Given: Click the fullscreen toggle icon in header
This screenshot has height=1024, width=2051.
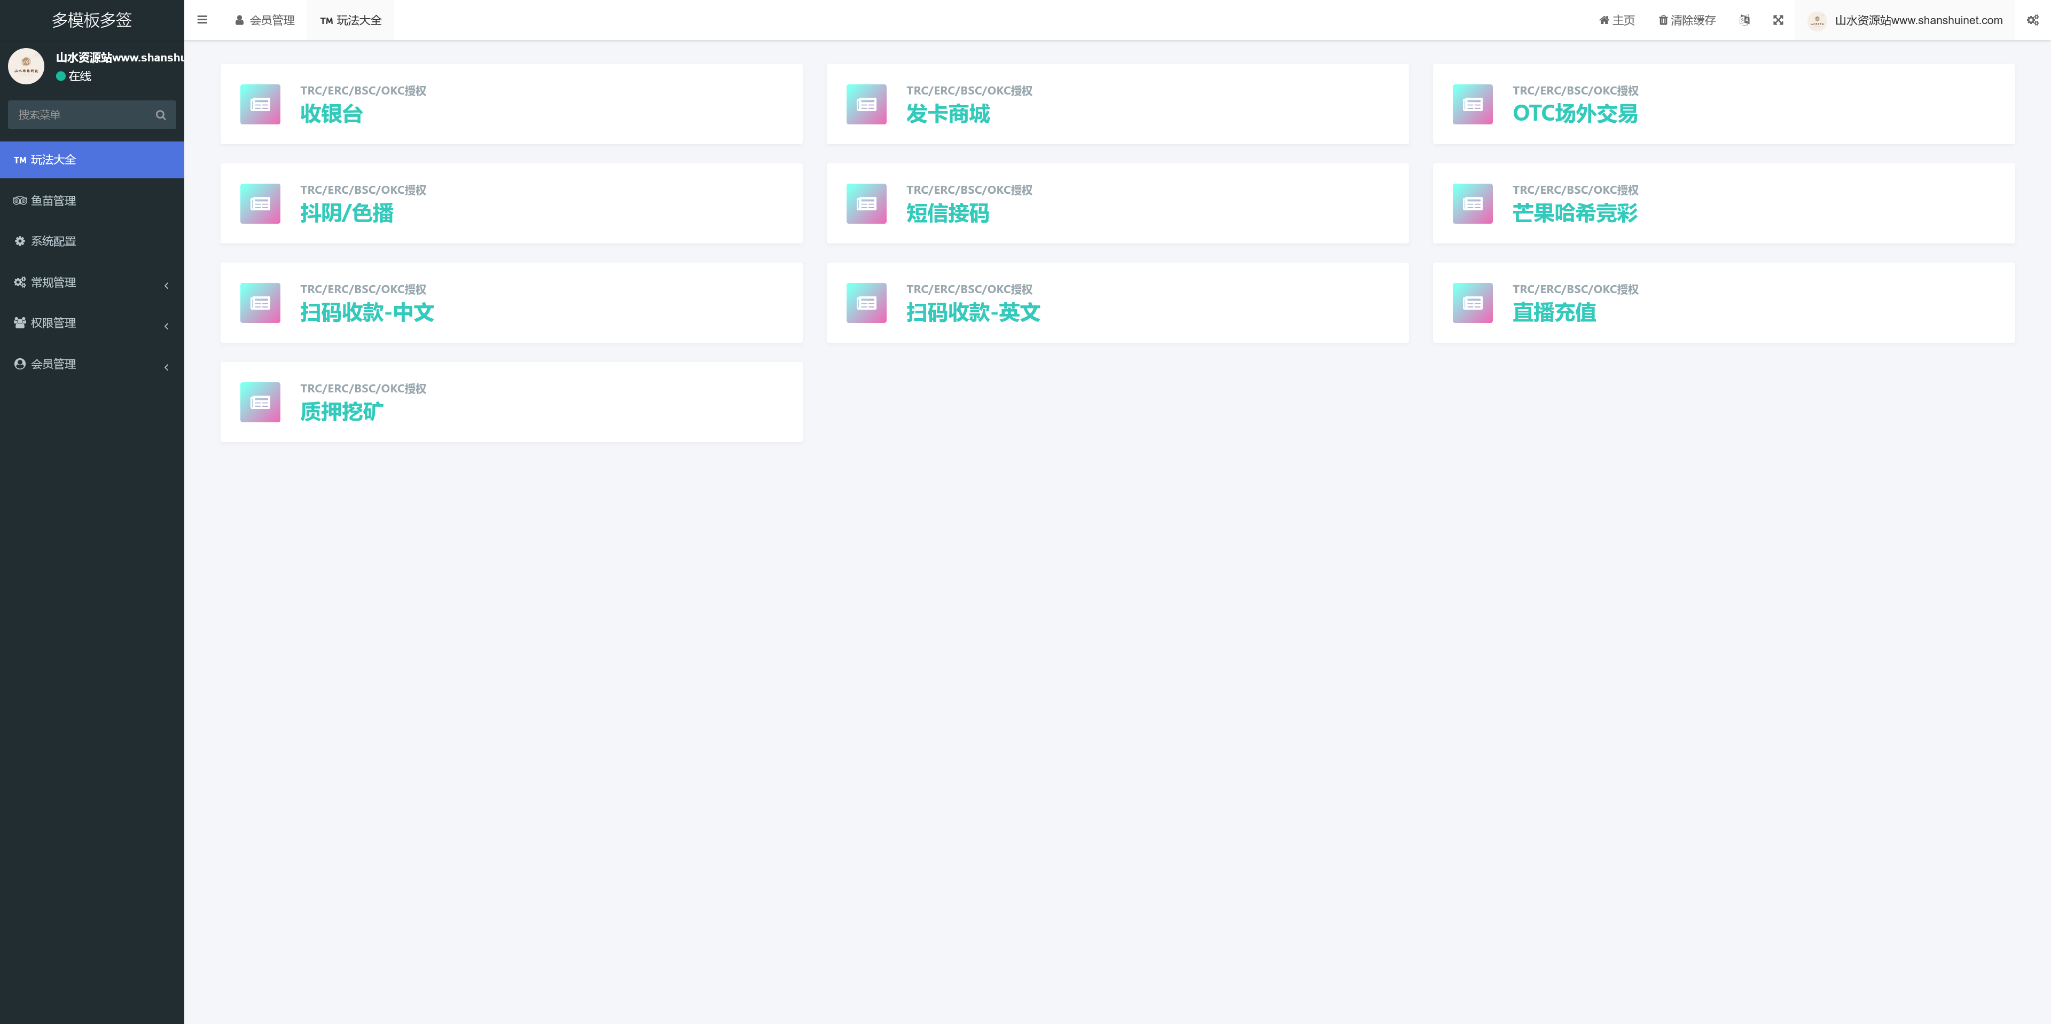Looking at the screenshot, I should click(1778, 20).
